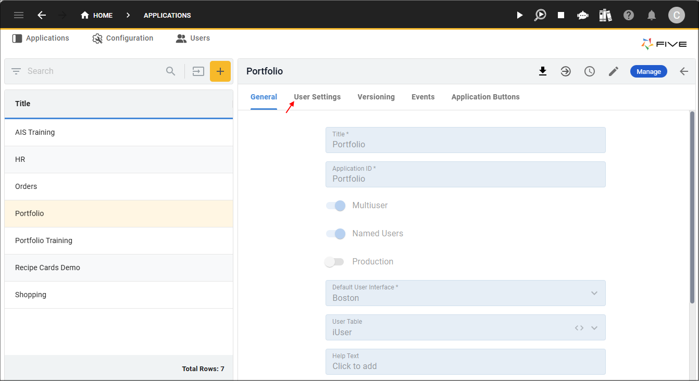Edit Portfolio with the pencil icon
Screen dimensions: 699x381
(x=614, y=71)
